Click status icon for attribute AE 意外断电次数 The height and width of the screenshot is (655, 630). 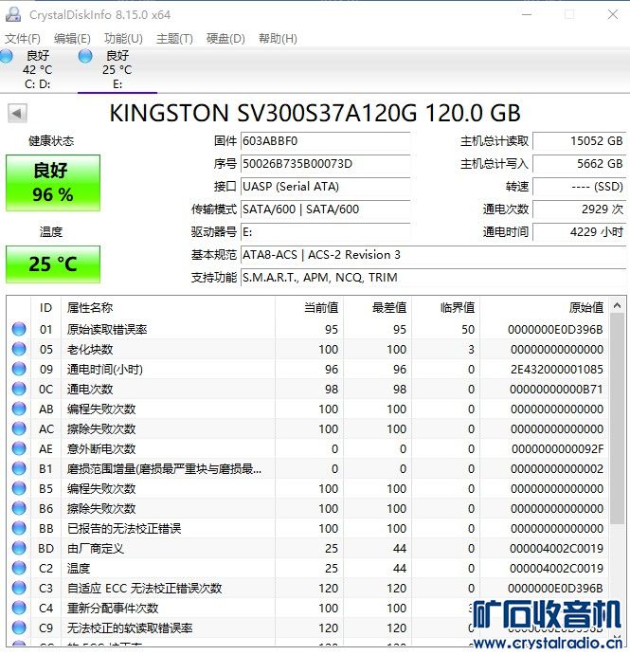[x=19, y=448]
